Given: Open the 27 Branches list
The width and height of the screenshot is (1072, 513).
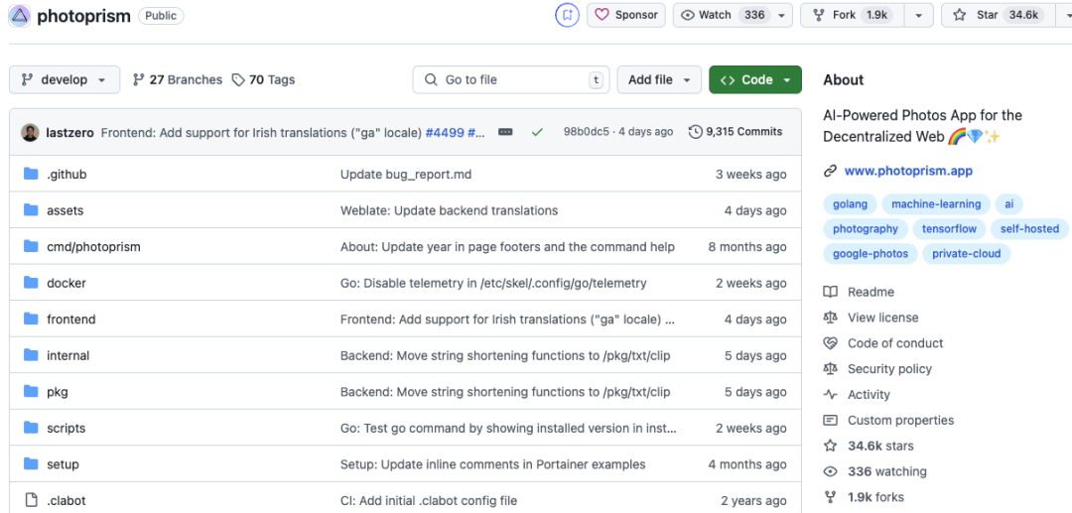Looking at the screenshot, I should point(178,80).
